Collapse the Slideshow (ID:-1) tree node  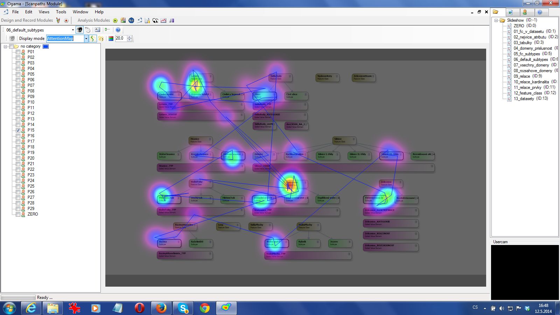(496, 20)
